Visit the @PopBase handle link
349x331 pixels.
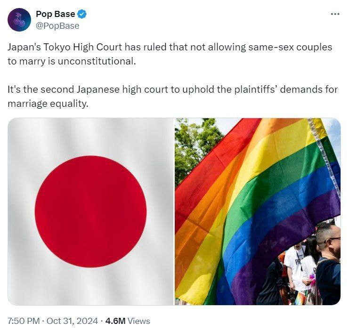point(57,26)
